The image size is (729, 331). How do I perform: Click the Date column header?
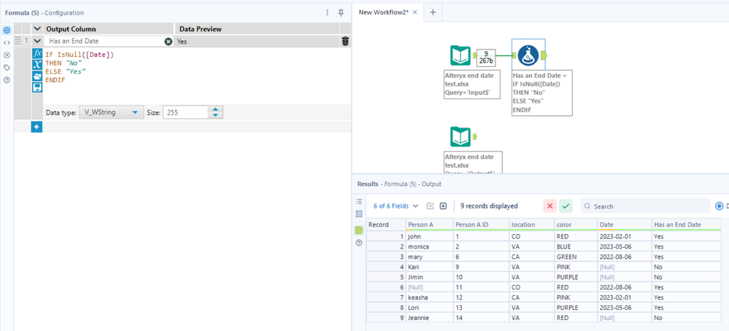tap(624, 225)
